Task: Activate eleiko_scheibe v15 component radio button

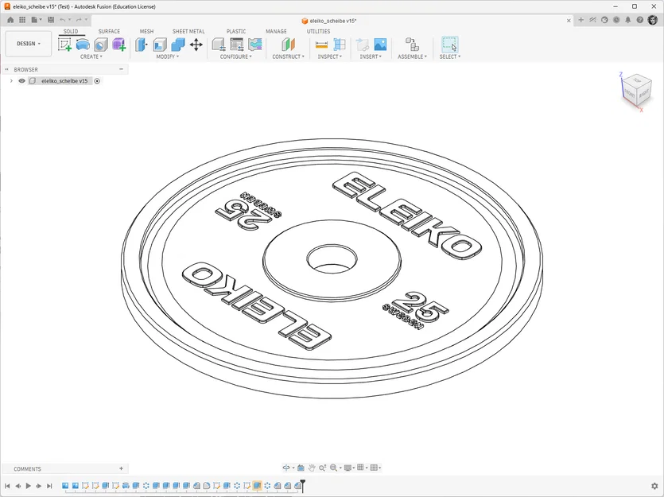Action: [x=97, y=81]
